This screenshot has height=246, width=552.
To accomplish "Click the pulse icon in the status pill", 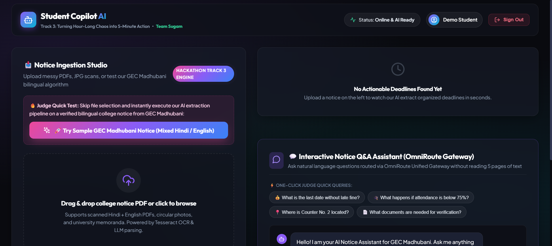I will [353, 20].
